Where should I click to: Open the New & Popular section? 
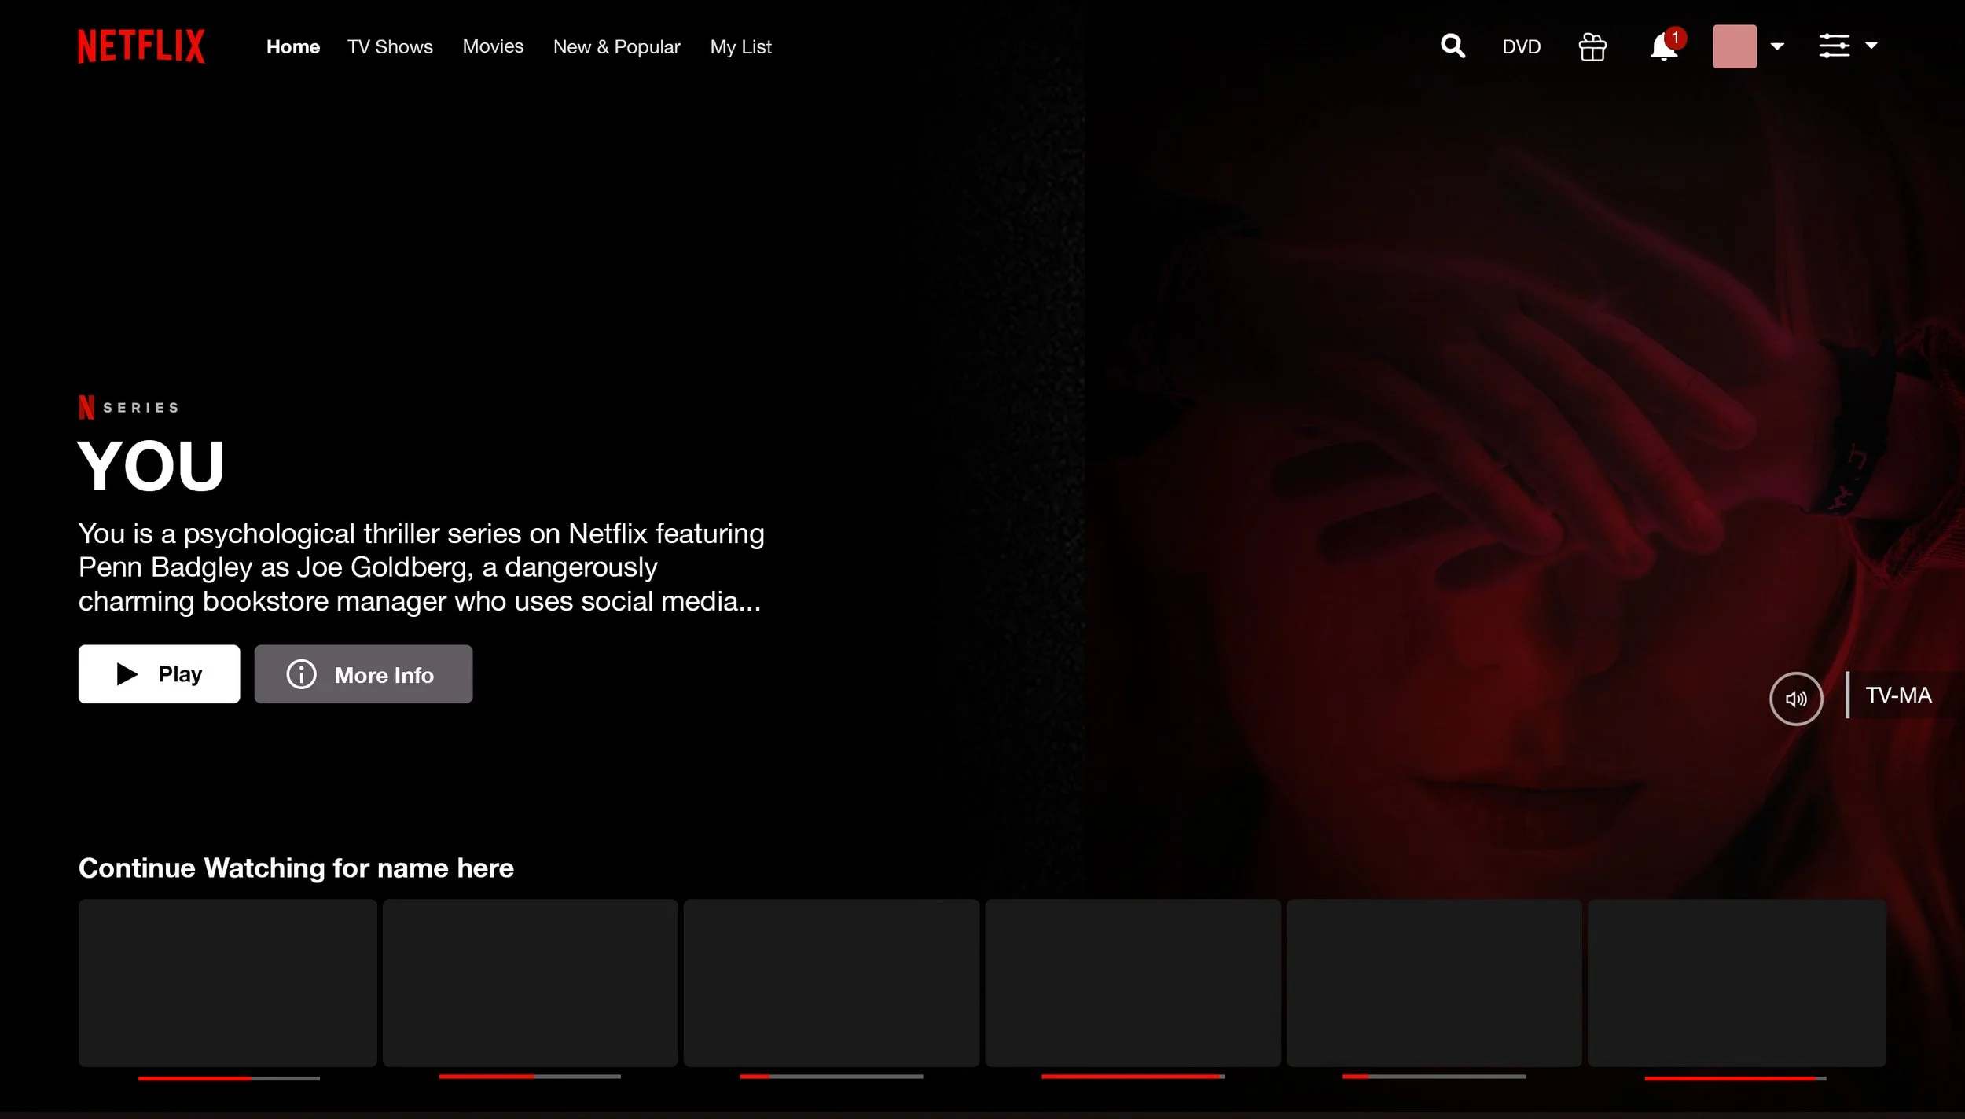[x=617, y=46]
